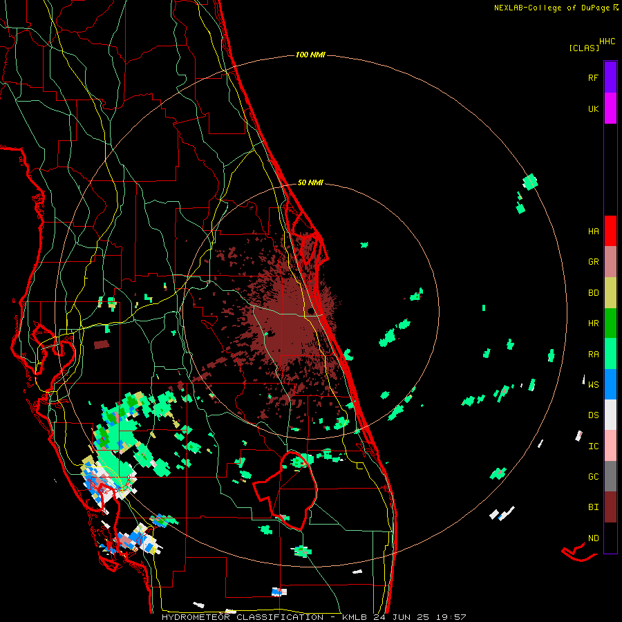Viewport: 622px width, 622px height.
Task: Select the gray GC legend swatch
Action: point(610,476)
